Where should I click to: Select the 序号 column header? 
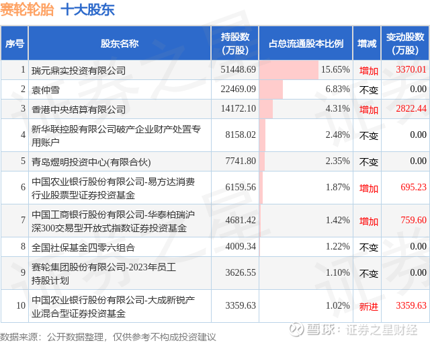click(15, 43)
